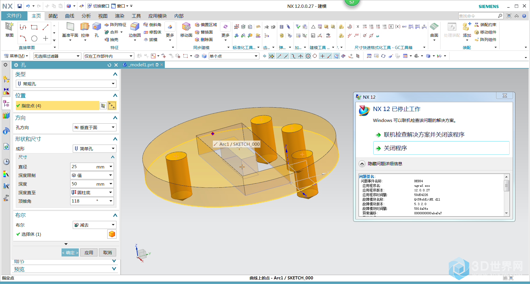Open the Move Face (移动面) tool
The image size is (530, 284).
pos(186,30)
